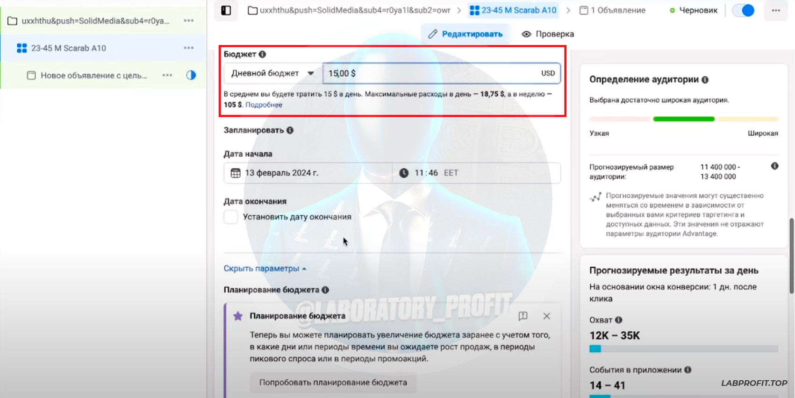This screenshot has height=398, width=795.
Task: Click the clock icon for start time
Action: [404, 173]
